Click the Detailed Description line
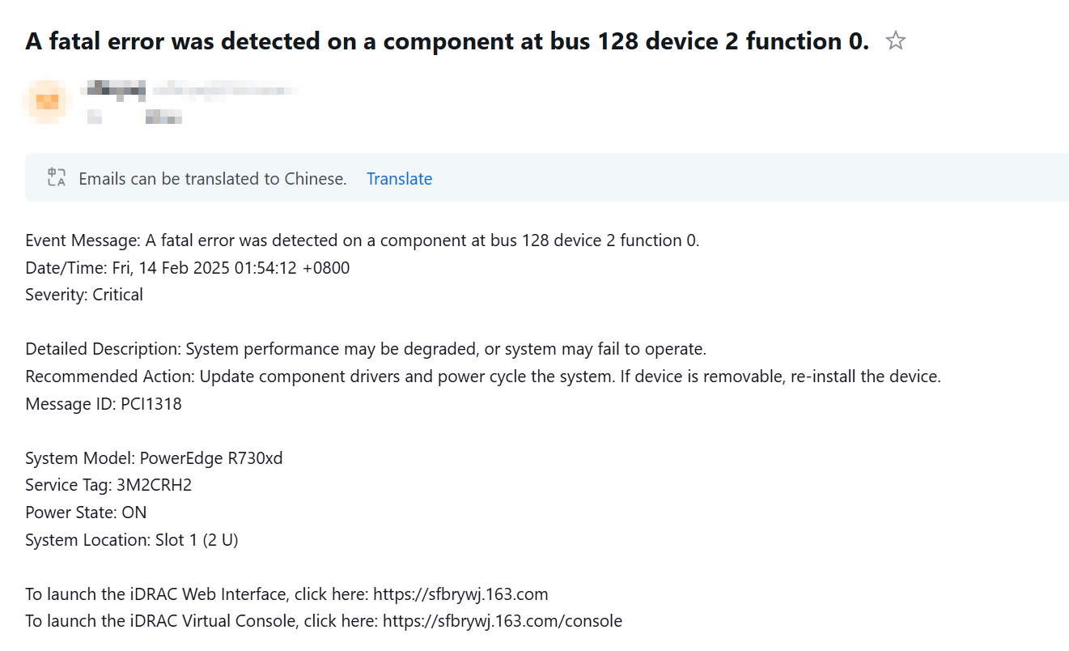This screenshot has height=651, width=1069. (x=366, y=349)
